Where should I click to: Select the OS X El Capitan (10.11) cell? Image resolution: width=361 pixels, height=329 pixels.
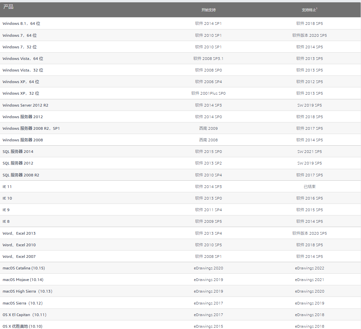[25, 315]
